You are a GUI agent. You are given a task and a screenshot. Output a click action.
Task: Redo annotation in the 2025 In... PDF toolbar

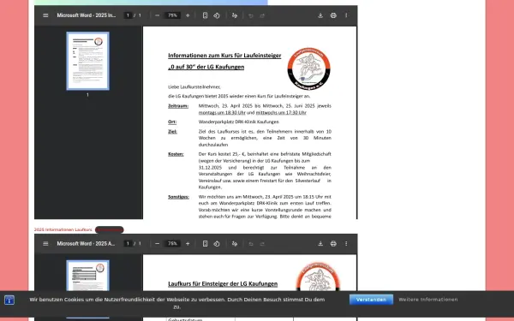tap(262, 15)
